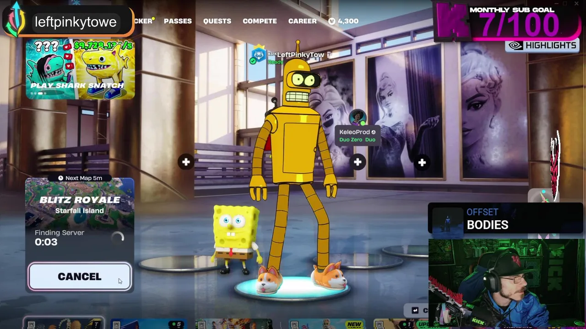Image resolution: width=586 pixels, height=329 pixels.
Task: Open the PASSES tab
Action: tap(178, 21)
